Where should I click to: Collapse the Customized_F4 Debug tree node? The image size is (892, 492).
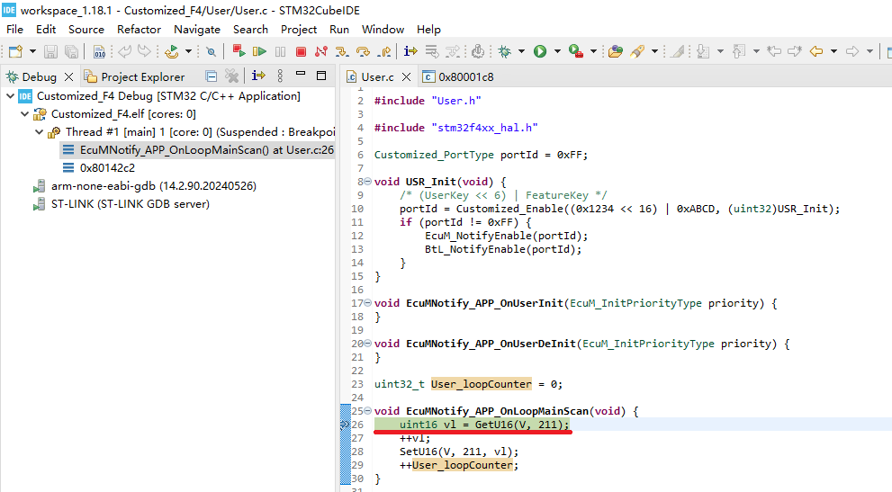coord(10,96)
